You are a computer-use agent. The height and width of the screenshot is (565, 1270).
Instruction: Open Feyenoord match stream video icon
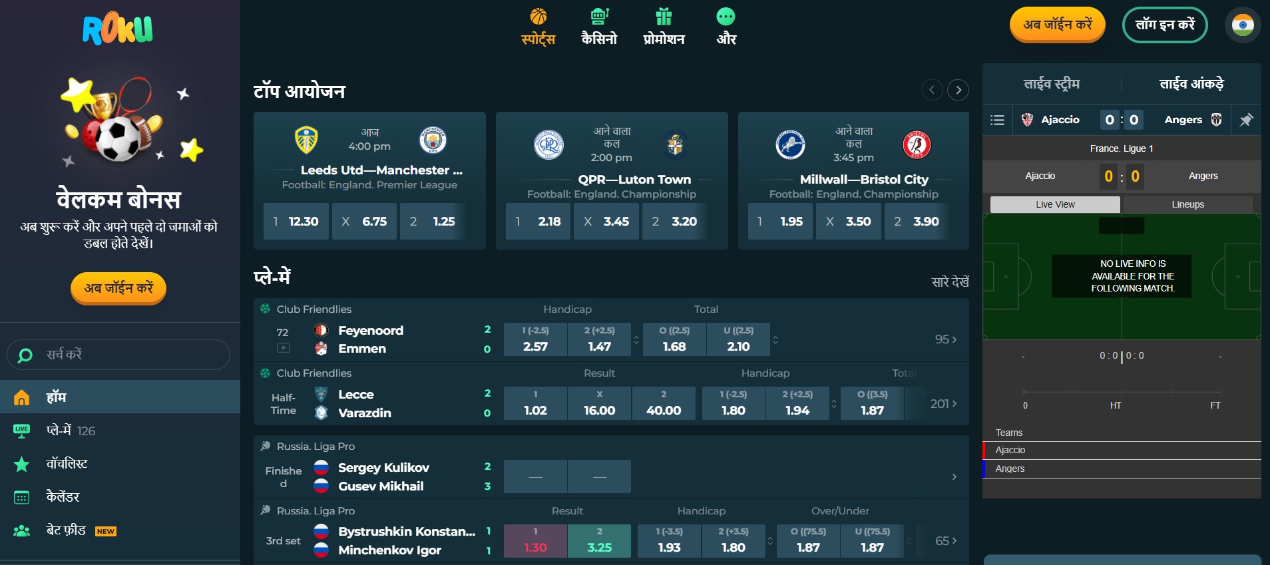tap(284, 348)
